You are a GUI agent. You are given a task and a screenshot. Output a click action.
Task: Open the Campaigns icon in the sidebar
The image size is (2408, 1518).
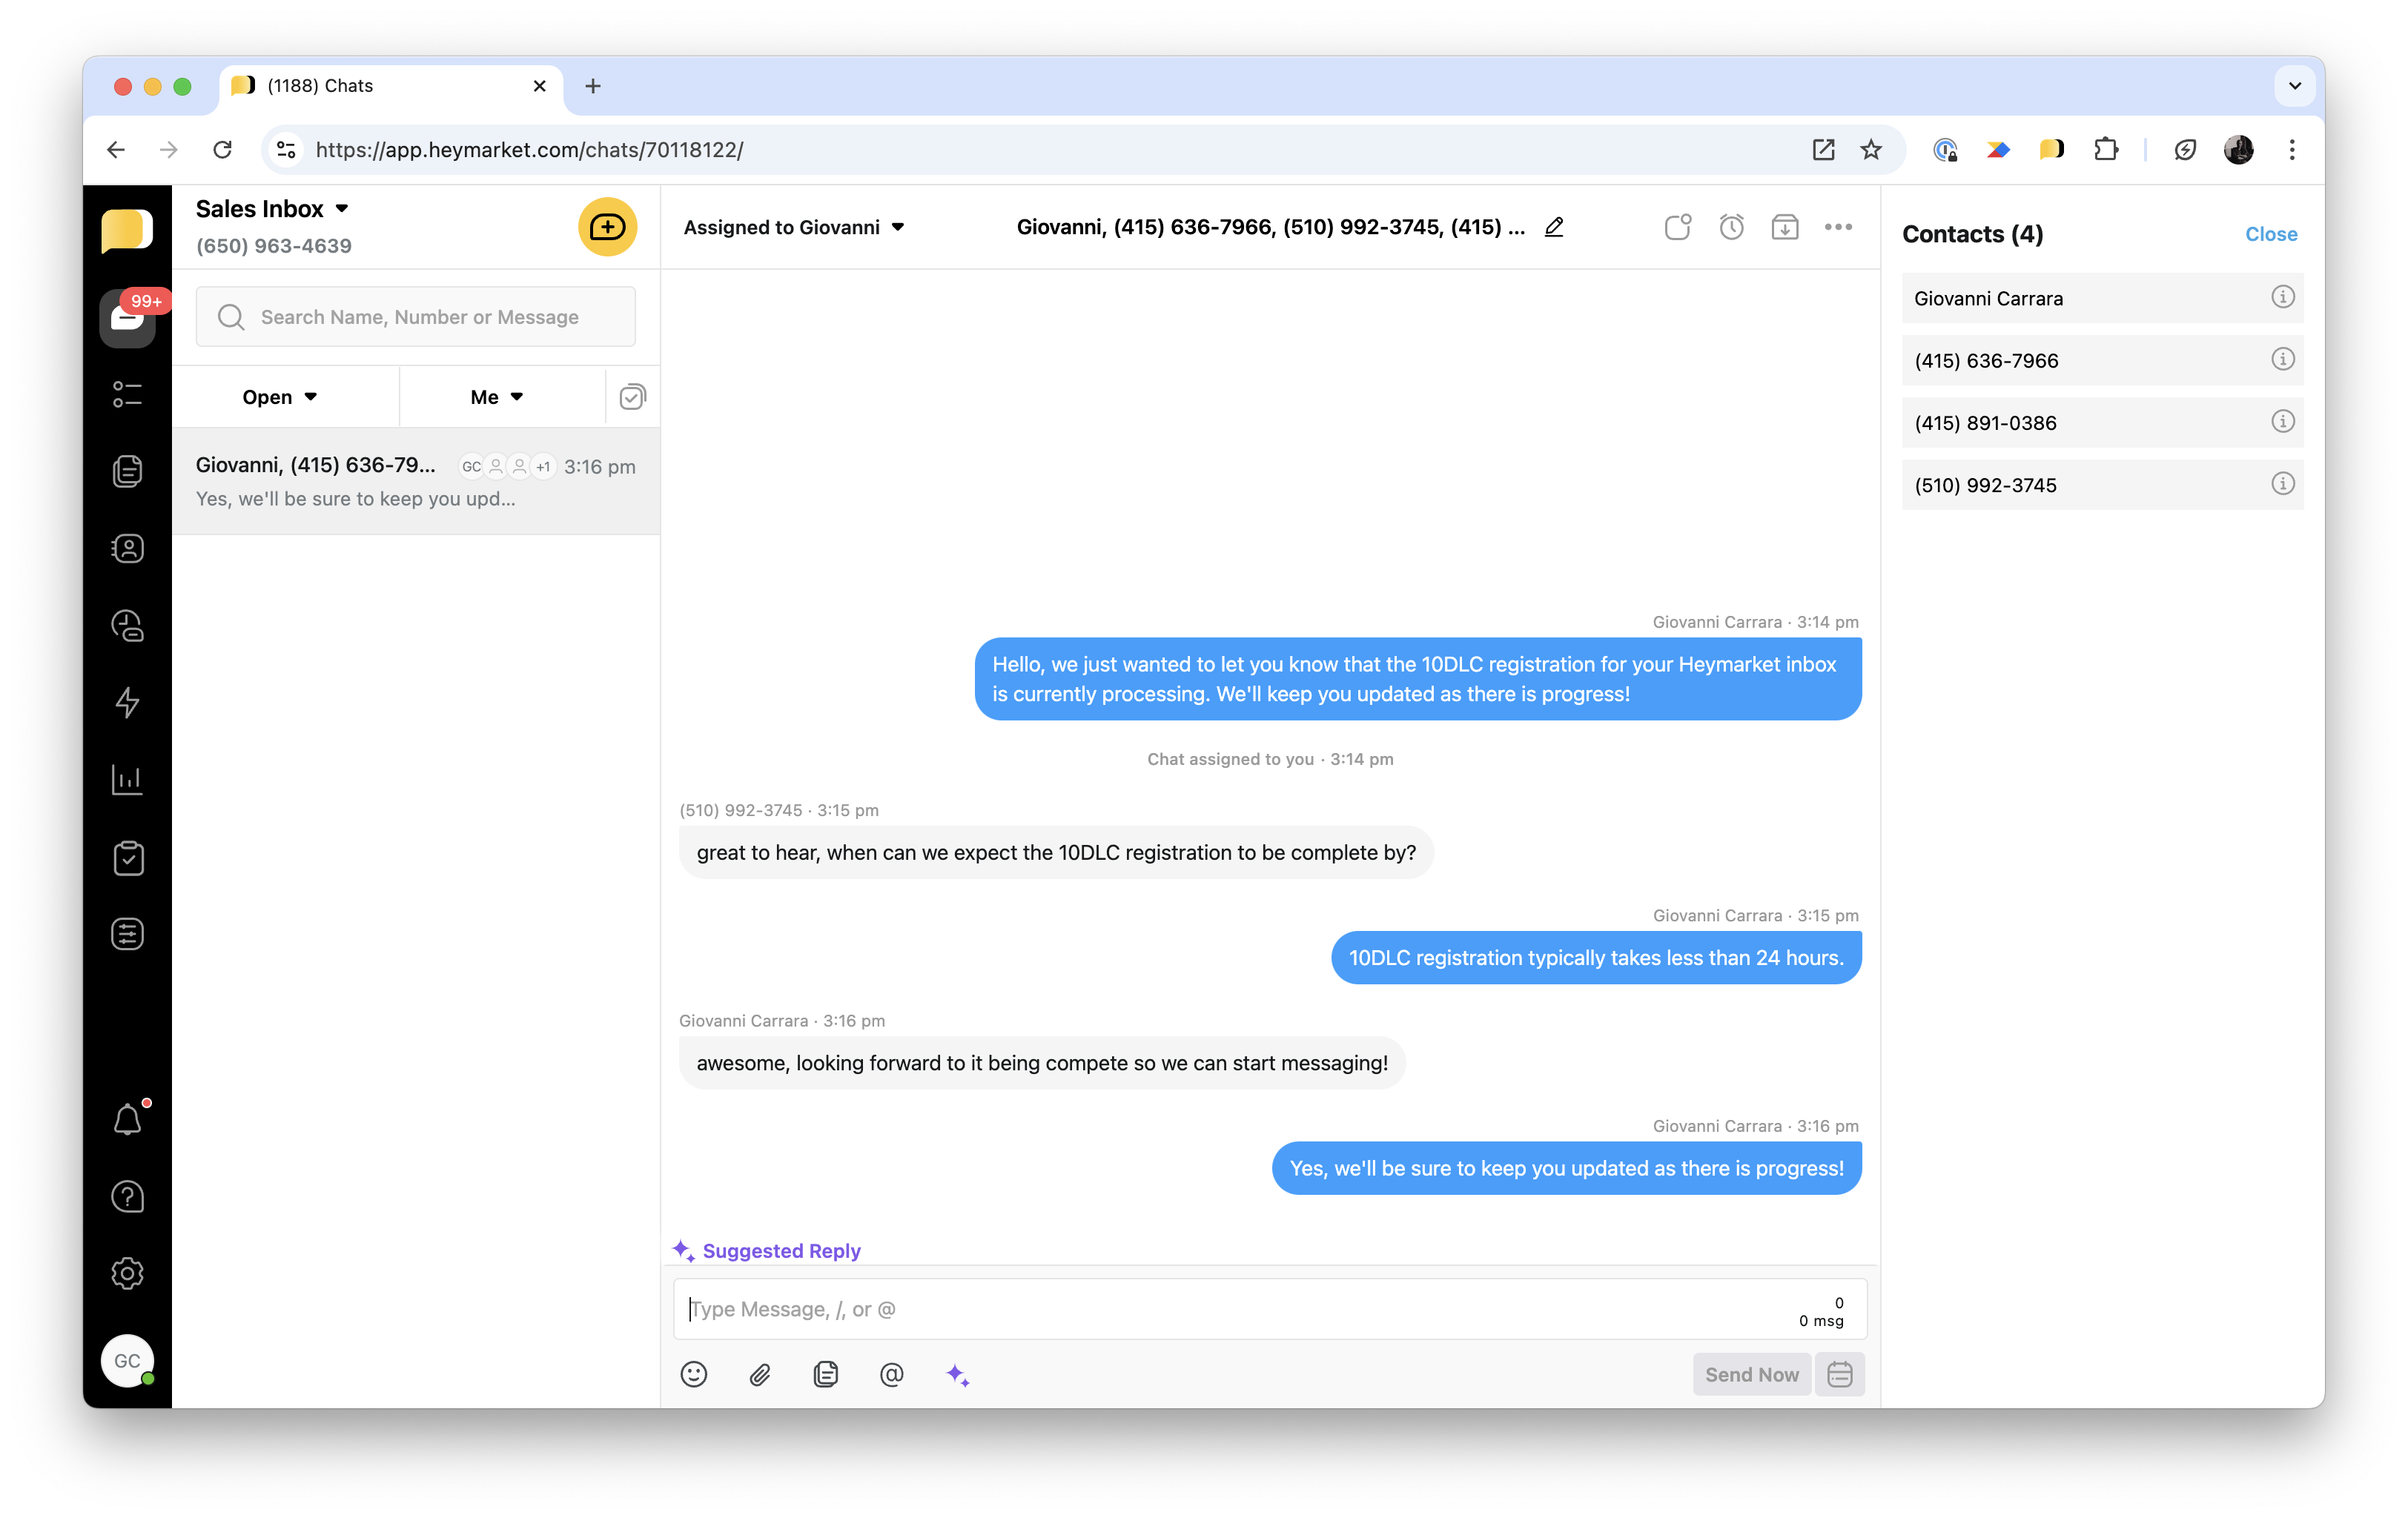(128, 626)
